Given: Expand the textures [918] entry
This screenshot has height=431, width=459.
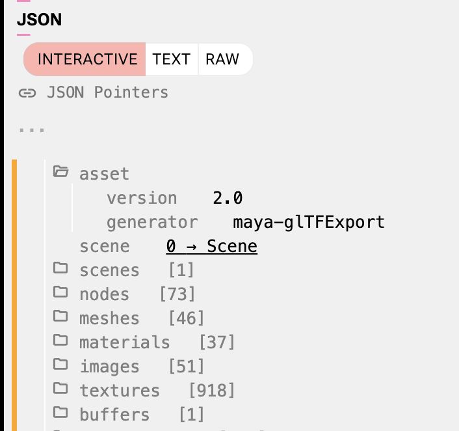Looking at the screenshot, I should (x=157, y=390).
